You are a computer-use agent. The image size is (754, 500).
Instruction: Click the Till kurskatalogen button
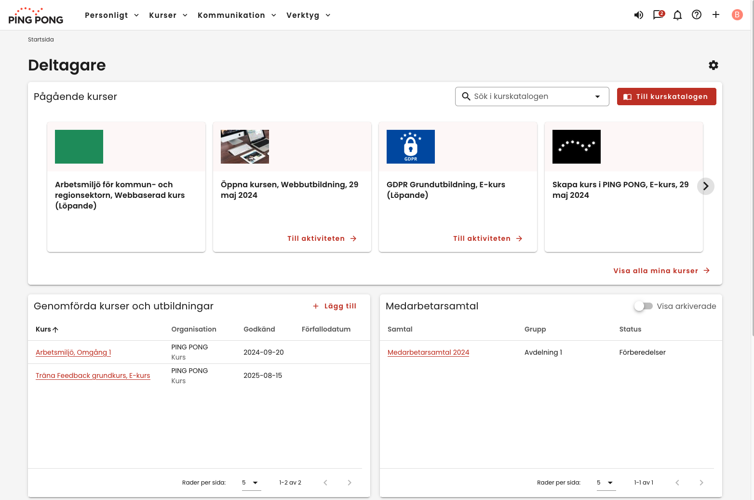tap(666, 97)
